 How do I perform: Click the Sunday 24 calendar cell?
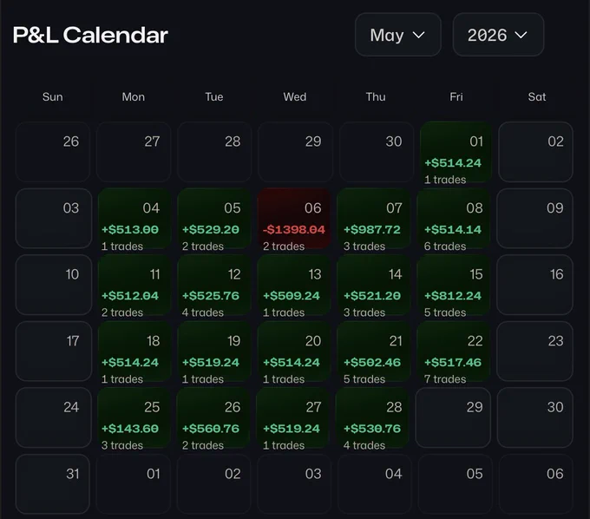click(54, 417)
